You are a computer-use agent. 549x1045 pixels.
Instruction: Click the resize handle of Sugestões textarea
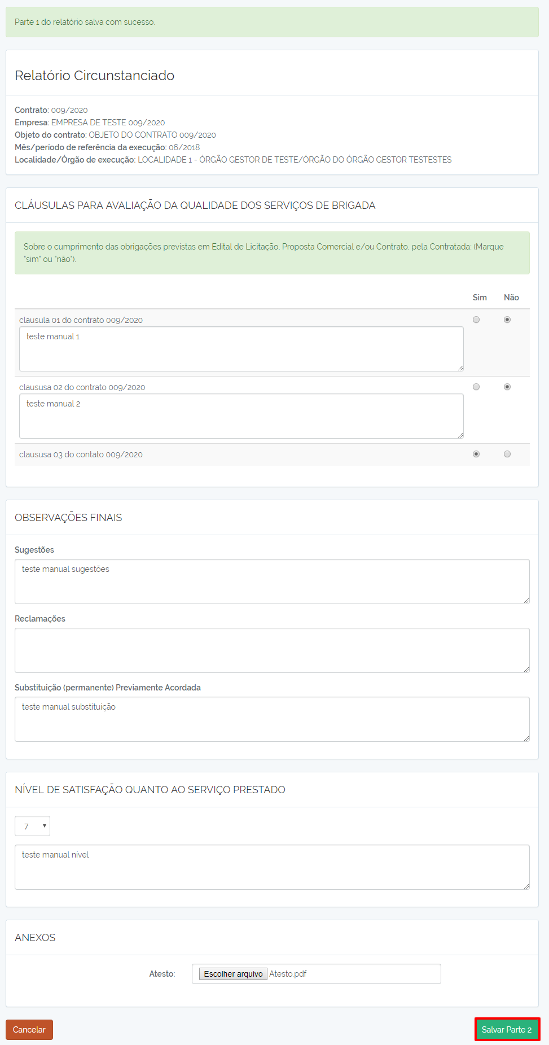point(526,601)
